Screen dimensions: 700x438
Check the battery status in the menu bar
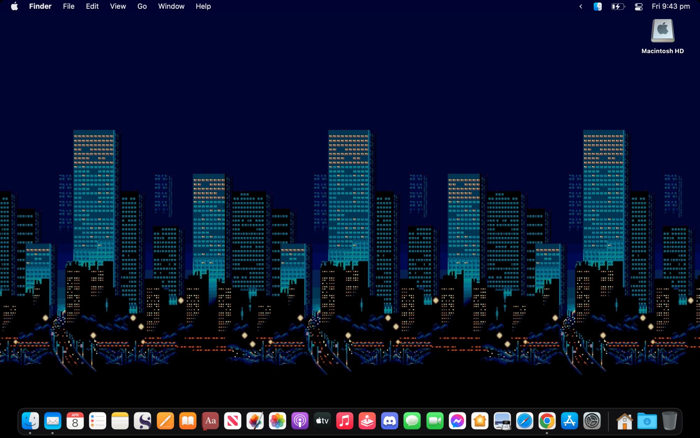click(x=618, y=6)
